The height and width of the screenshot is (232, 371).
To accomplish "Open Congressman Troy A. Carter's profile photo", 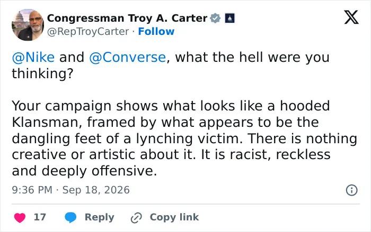I will pyautogui.click(x=28, y=25).
